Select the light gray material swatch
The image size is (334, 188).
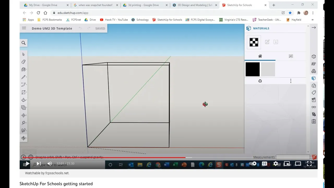pyautogui.click(x=268, y=69)
